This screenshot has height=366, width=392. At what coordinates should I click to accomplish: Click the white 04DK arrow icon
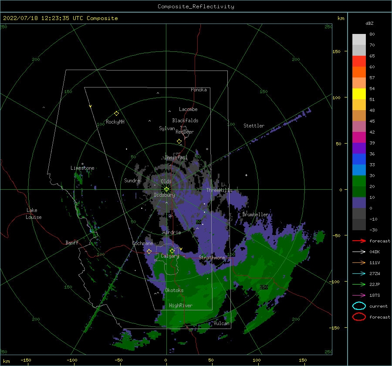(x=359, y=252)
